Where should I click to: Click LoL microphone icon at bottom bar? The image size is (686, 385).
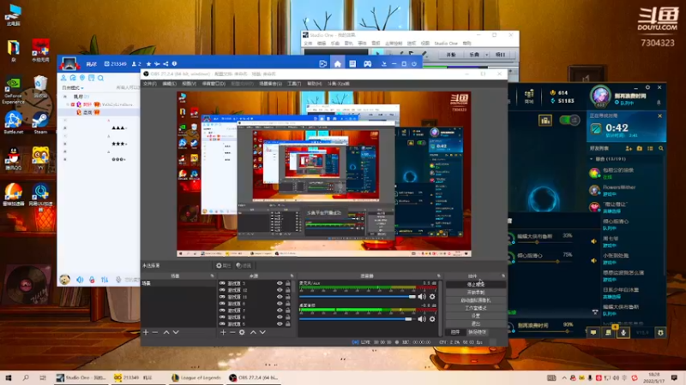pyautogui.click(x=623, y=333)
